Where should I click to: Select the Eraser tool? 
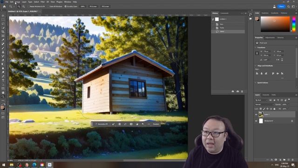3,60
